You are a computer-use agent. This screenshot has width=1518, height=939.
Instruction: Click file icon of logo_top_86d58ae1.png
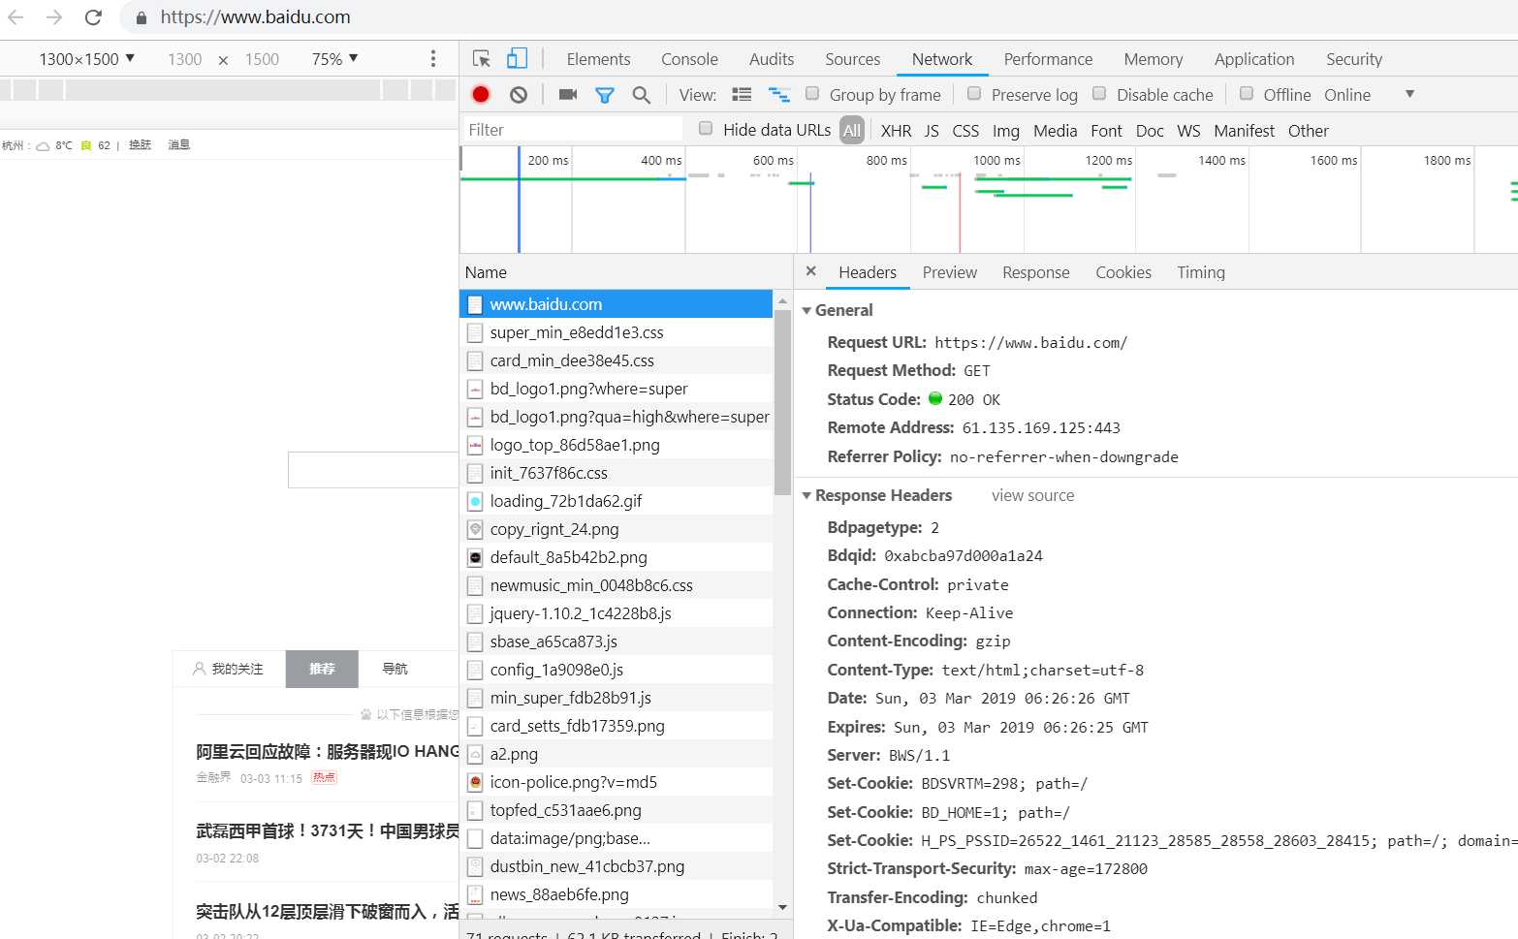(x=475, y=445)
